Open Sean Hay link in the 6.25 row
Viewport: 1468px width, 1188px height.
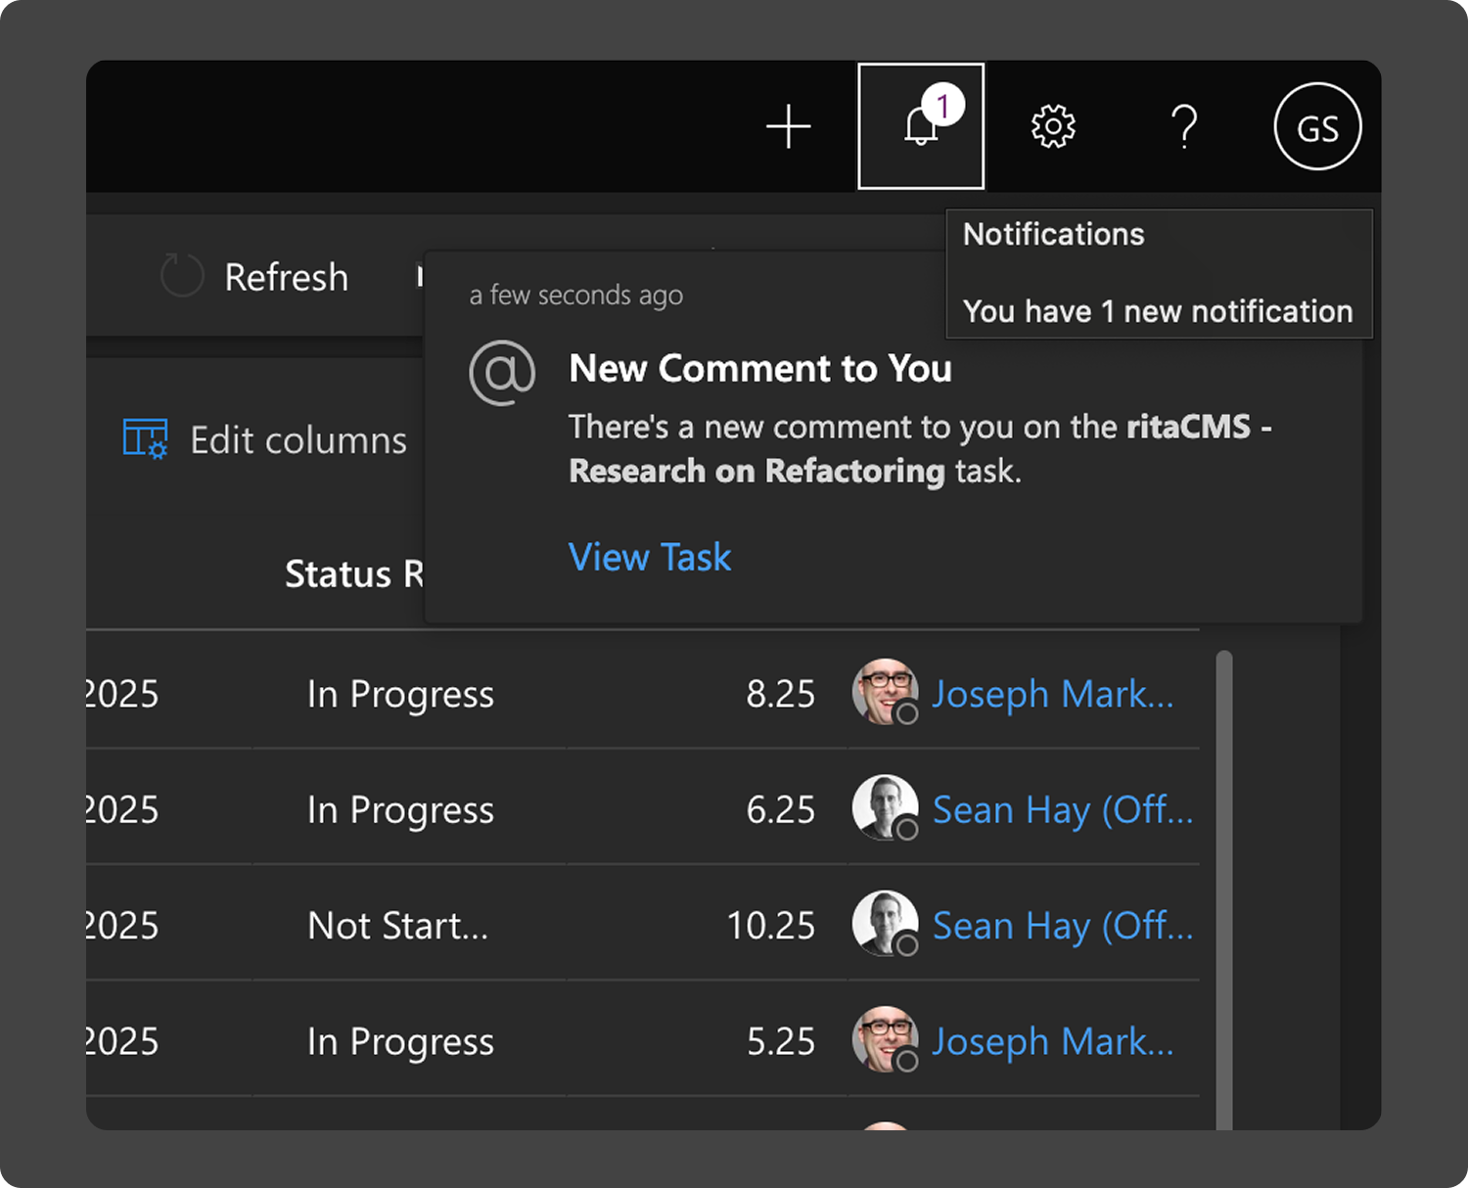(x=1062, y=810)
